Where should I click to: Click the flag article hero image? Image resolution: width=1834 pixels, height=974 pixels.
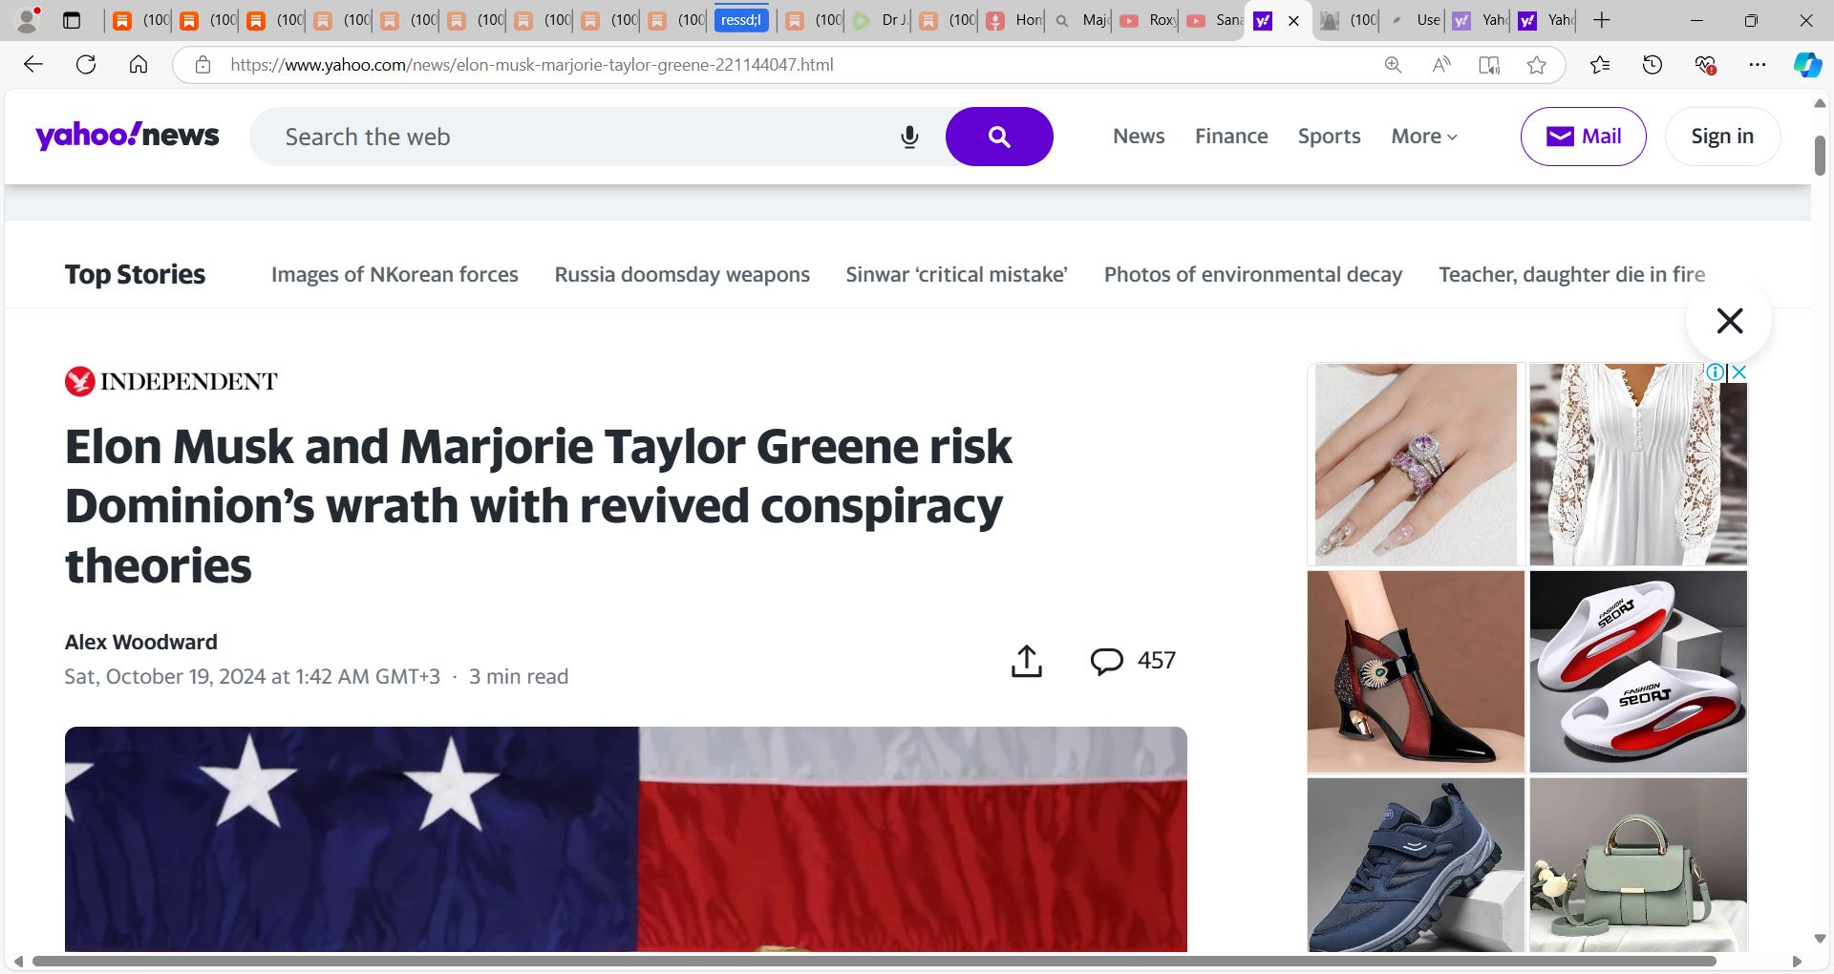point(626,838)
